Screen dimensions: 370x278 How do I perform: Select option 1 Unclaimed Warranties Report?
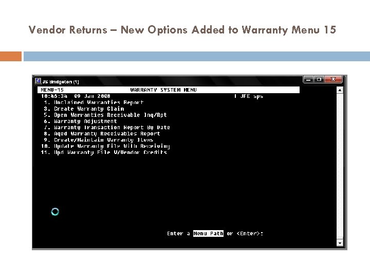click(x=94, y=102)
